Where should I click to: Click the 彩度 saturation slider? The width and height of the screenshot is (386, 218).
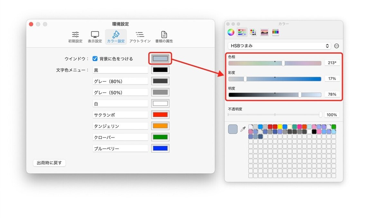[275, 79]
